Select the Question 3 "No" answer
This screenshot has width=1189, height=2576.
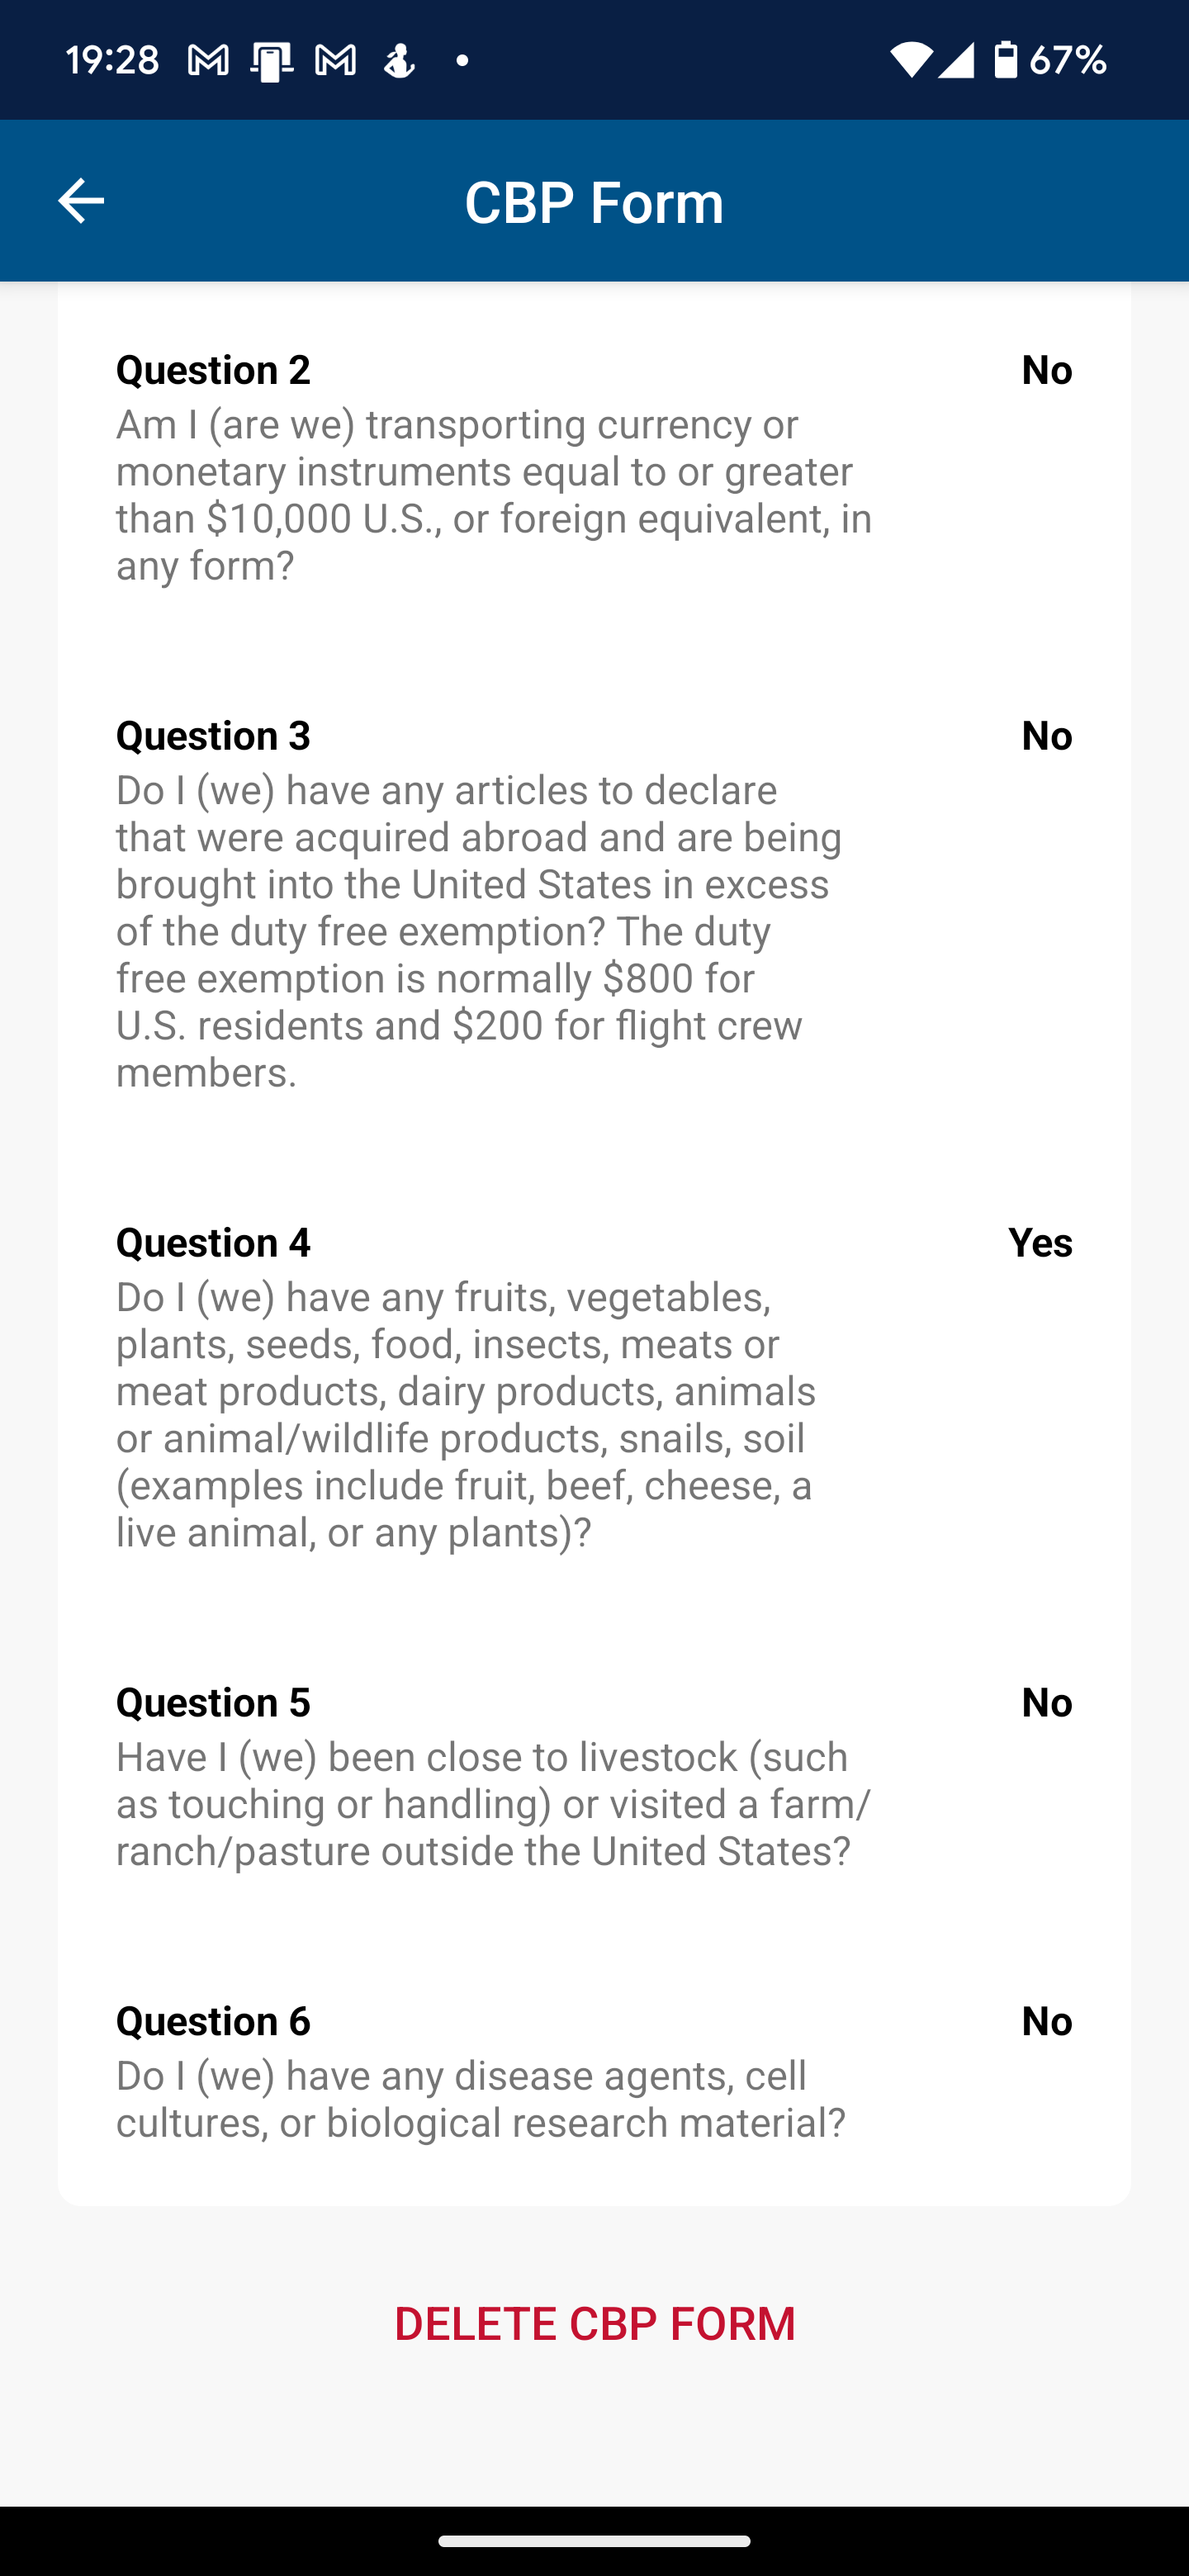1046,736
